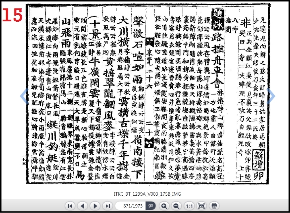Print the current page image
Image resolution: width=290 pixels, height=213 pixels.
(214, 206)
